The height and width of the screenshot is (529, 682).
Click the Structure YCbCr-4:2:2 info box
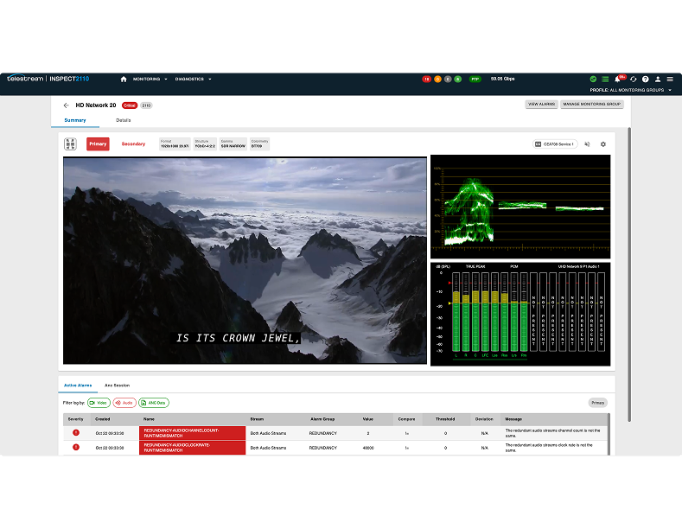click(206, 144)
